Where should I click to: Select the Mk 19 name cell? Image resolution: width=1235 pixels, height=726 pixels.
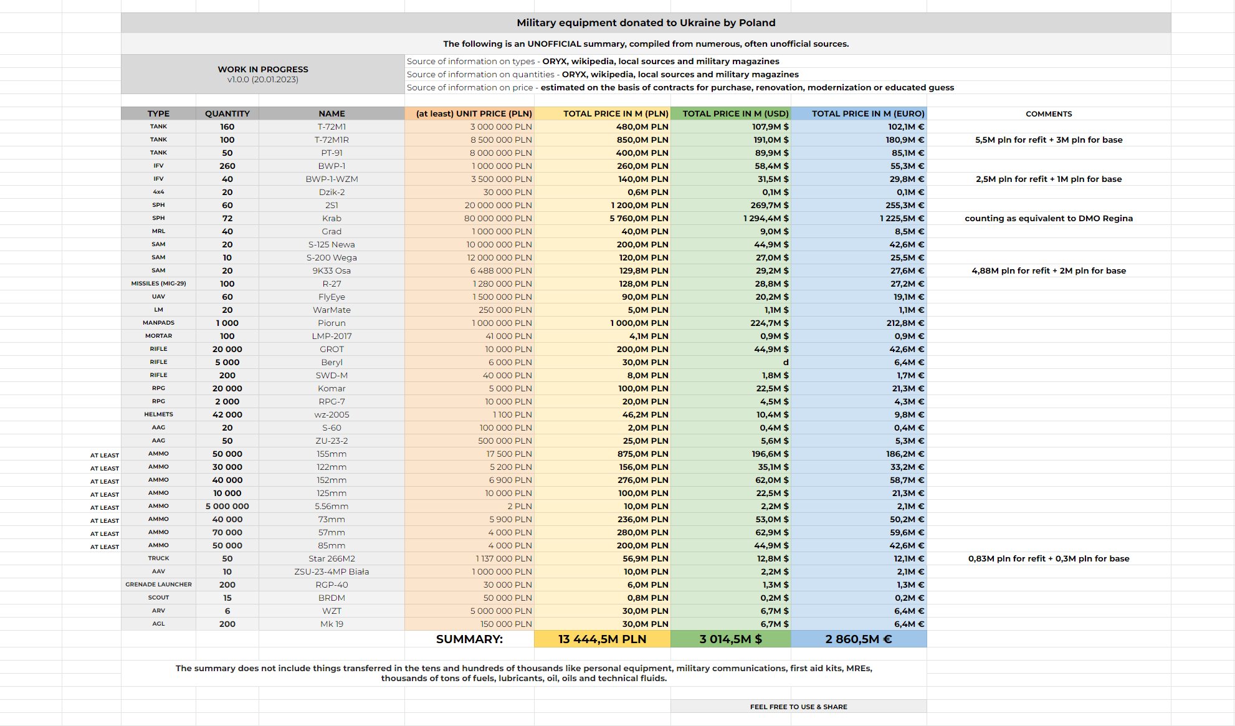point(331,624)
